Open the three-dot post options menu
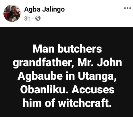The width and height of the screenshot is (133, 117). click(x=128, y=8)
